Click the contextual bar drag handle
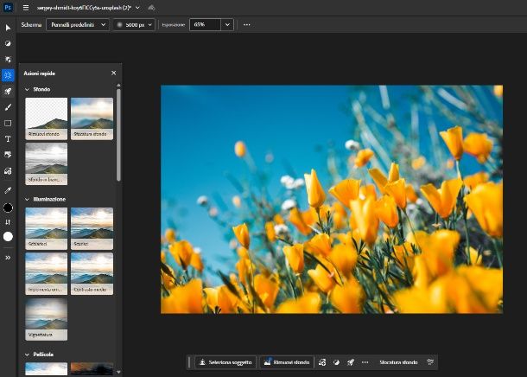The width and height of the screenshot is (527, 377). 189,362
